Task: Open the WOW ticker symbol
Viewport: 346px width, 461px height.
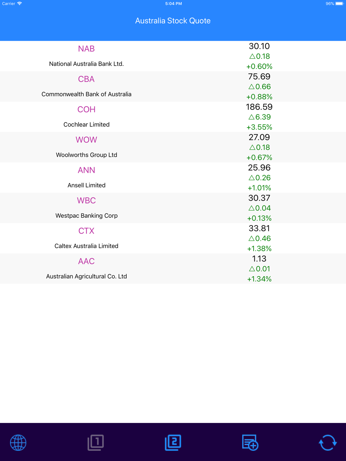Action: 86,140
